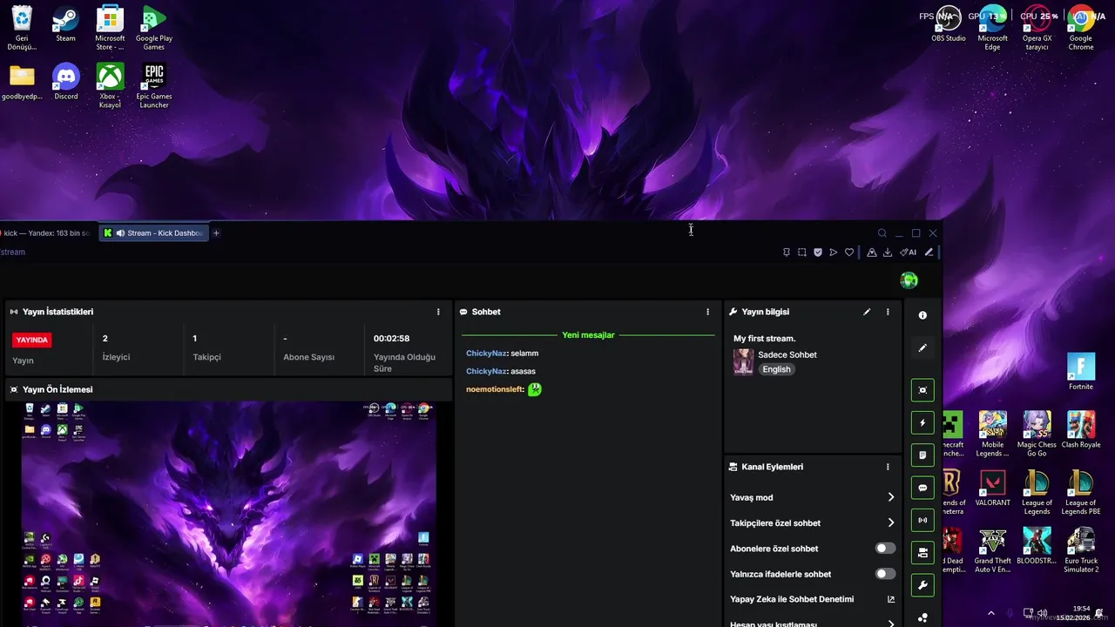Click the chat bubble icon in the sidebar

(x=922, y=488)
